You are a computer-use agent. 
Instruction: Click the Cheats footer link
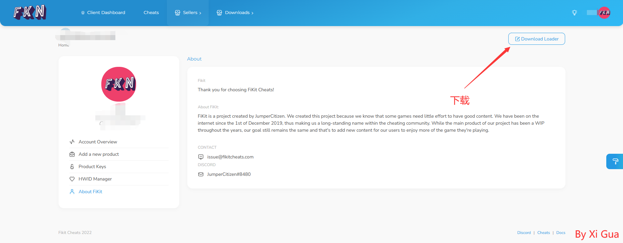click(x=543, y=233)
